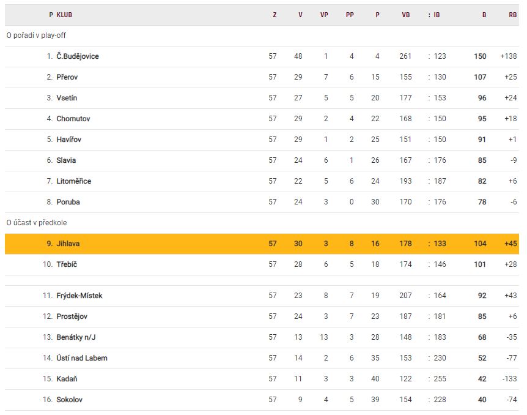Click on Havířov team row name
This screenshot has height=415, width=527.
point(69,140)
